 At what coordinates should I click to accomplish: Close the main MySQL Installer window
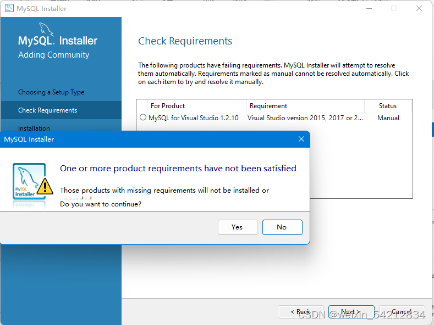[x=419, y=8]
